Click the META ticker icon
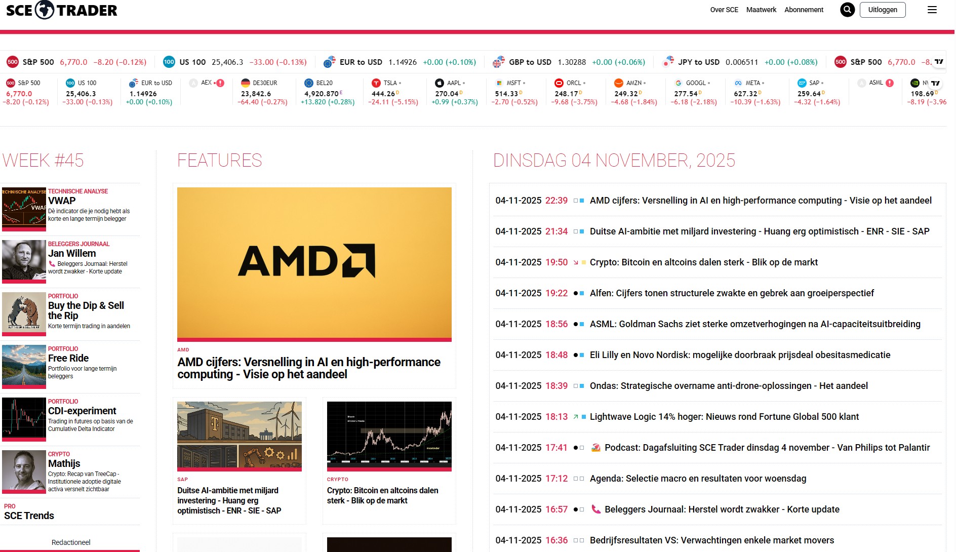Viewport: 956px width, 552px height. click(738, 83)
